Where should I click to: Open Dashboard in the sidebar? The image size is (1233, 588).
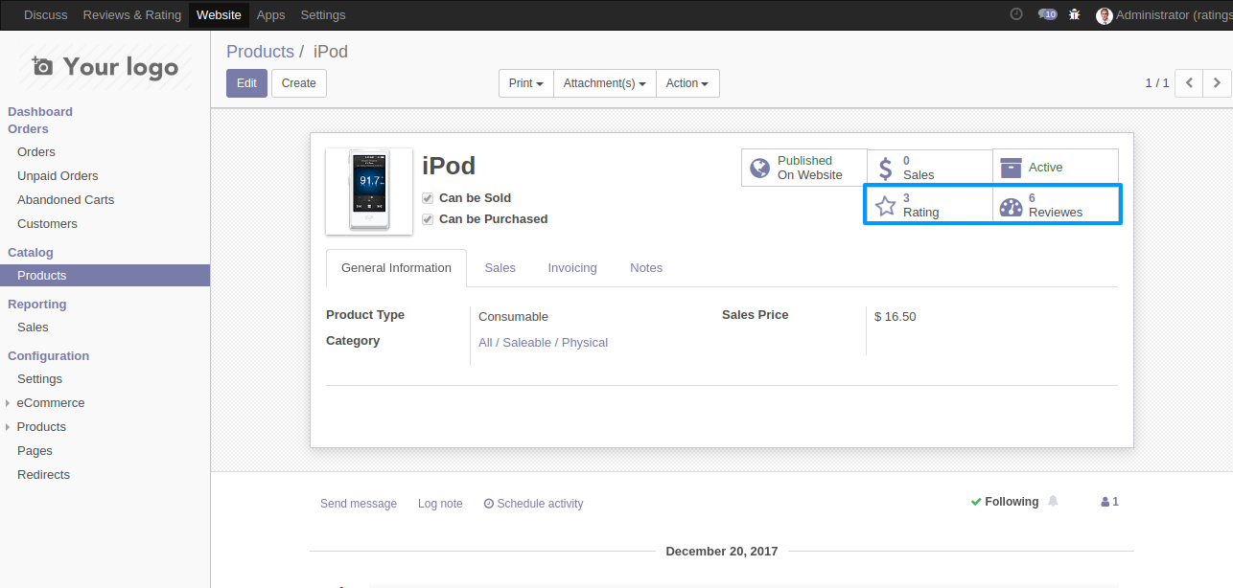[40, 112]
